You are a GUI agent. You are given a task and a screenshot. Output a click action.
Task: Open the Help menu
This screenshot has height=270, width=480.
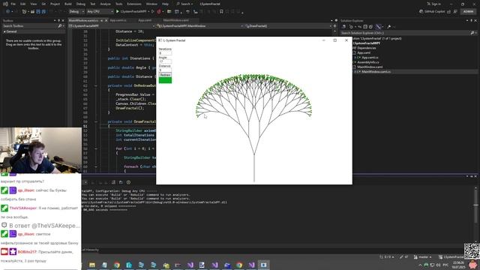pyautogui.click(x=165, y=4)
